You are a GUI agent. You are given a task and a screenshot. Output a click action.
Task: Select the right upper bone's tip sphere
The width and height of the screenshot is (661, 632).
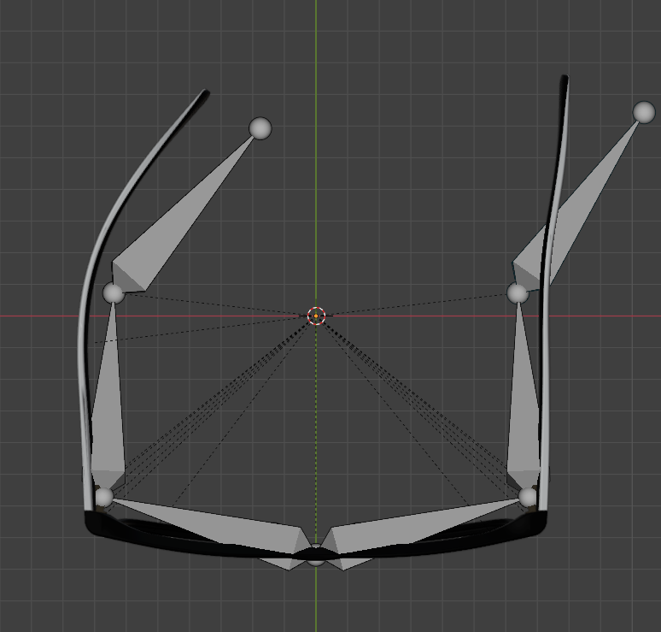pos(644,112)
